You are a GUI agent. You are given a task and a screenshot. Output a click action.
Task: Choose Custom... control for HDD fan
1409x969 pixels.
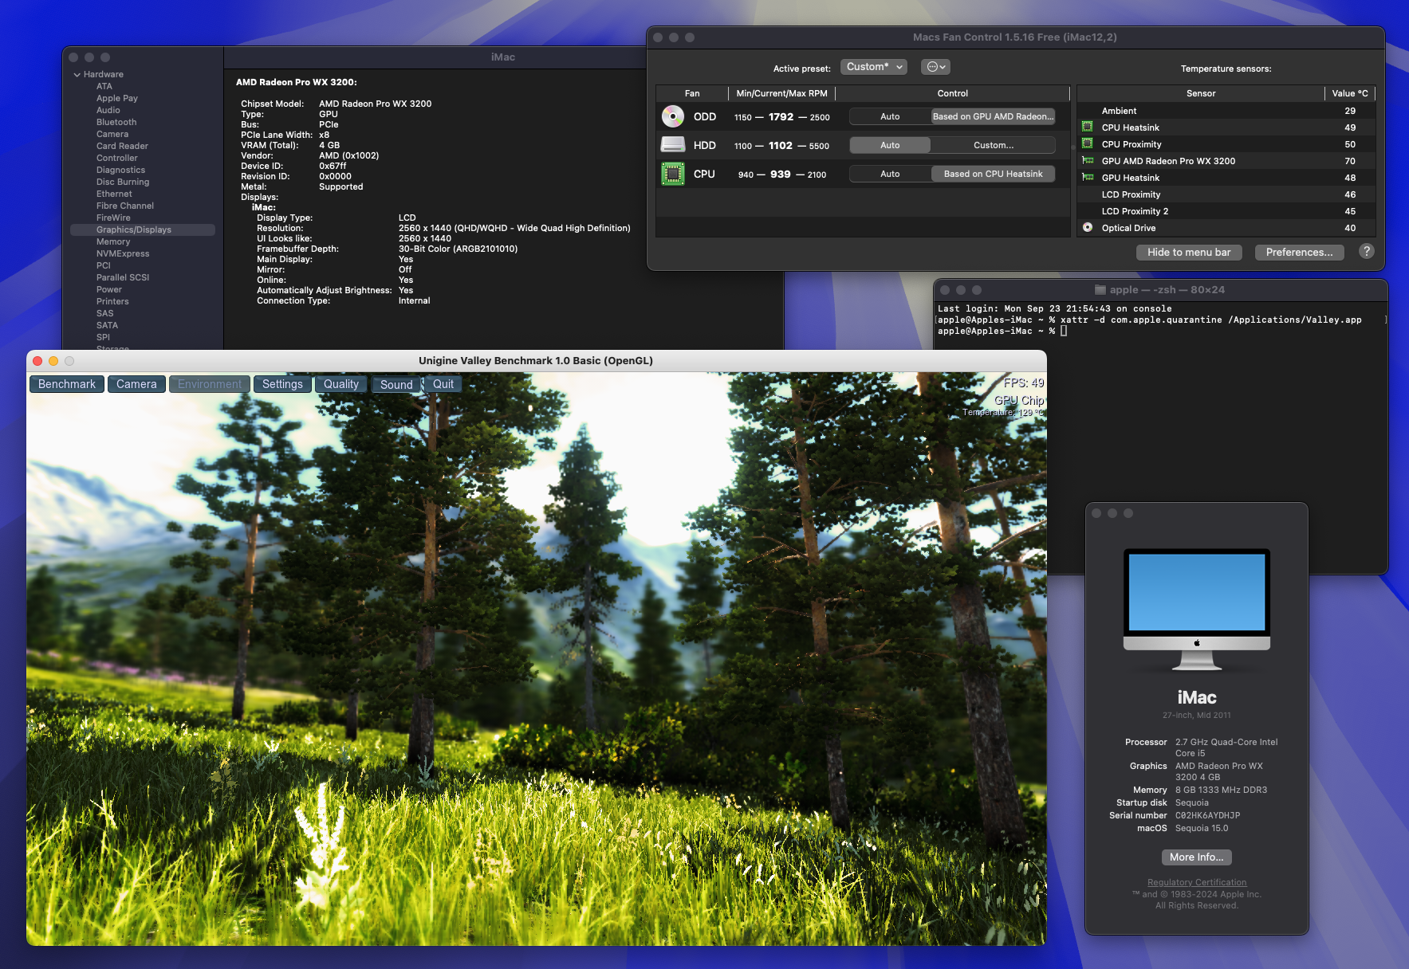coord(993,145)
